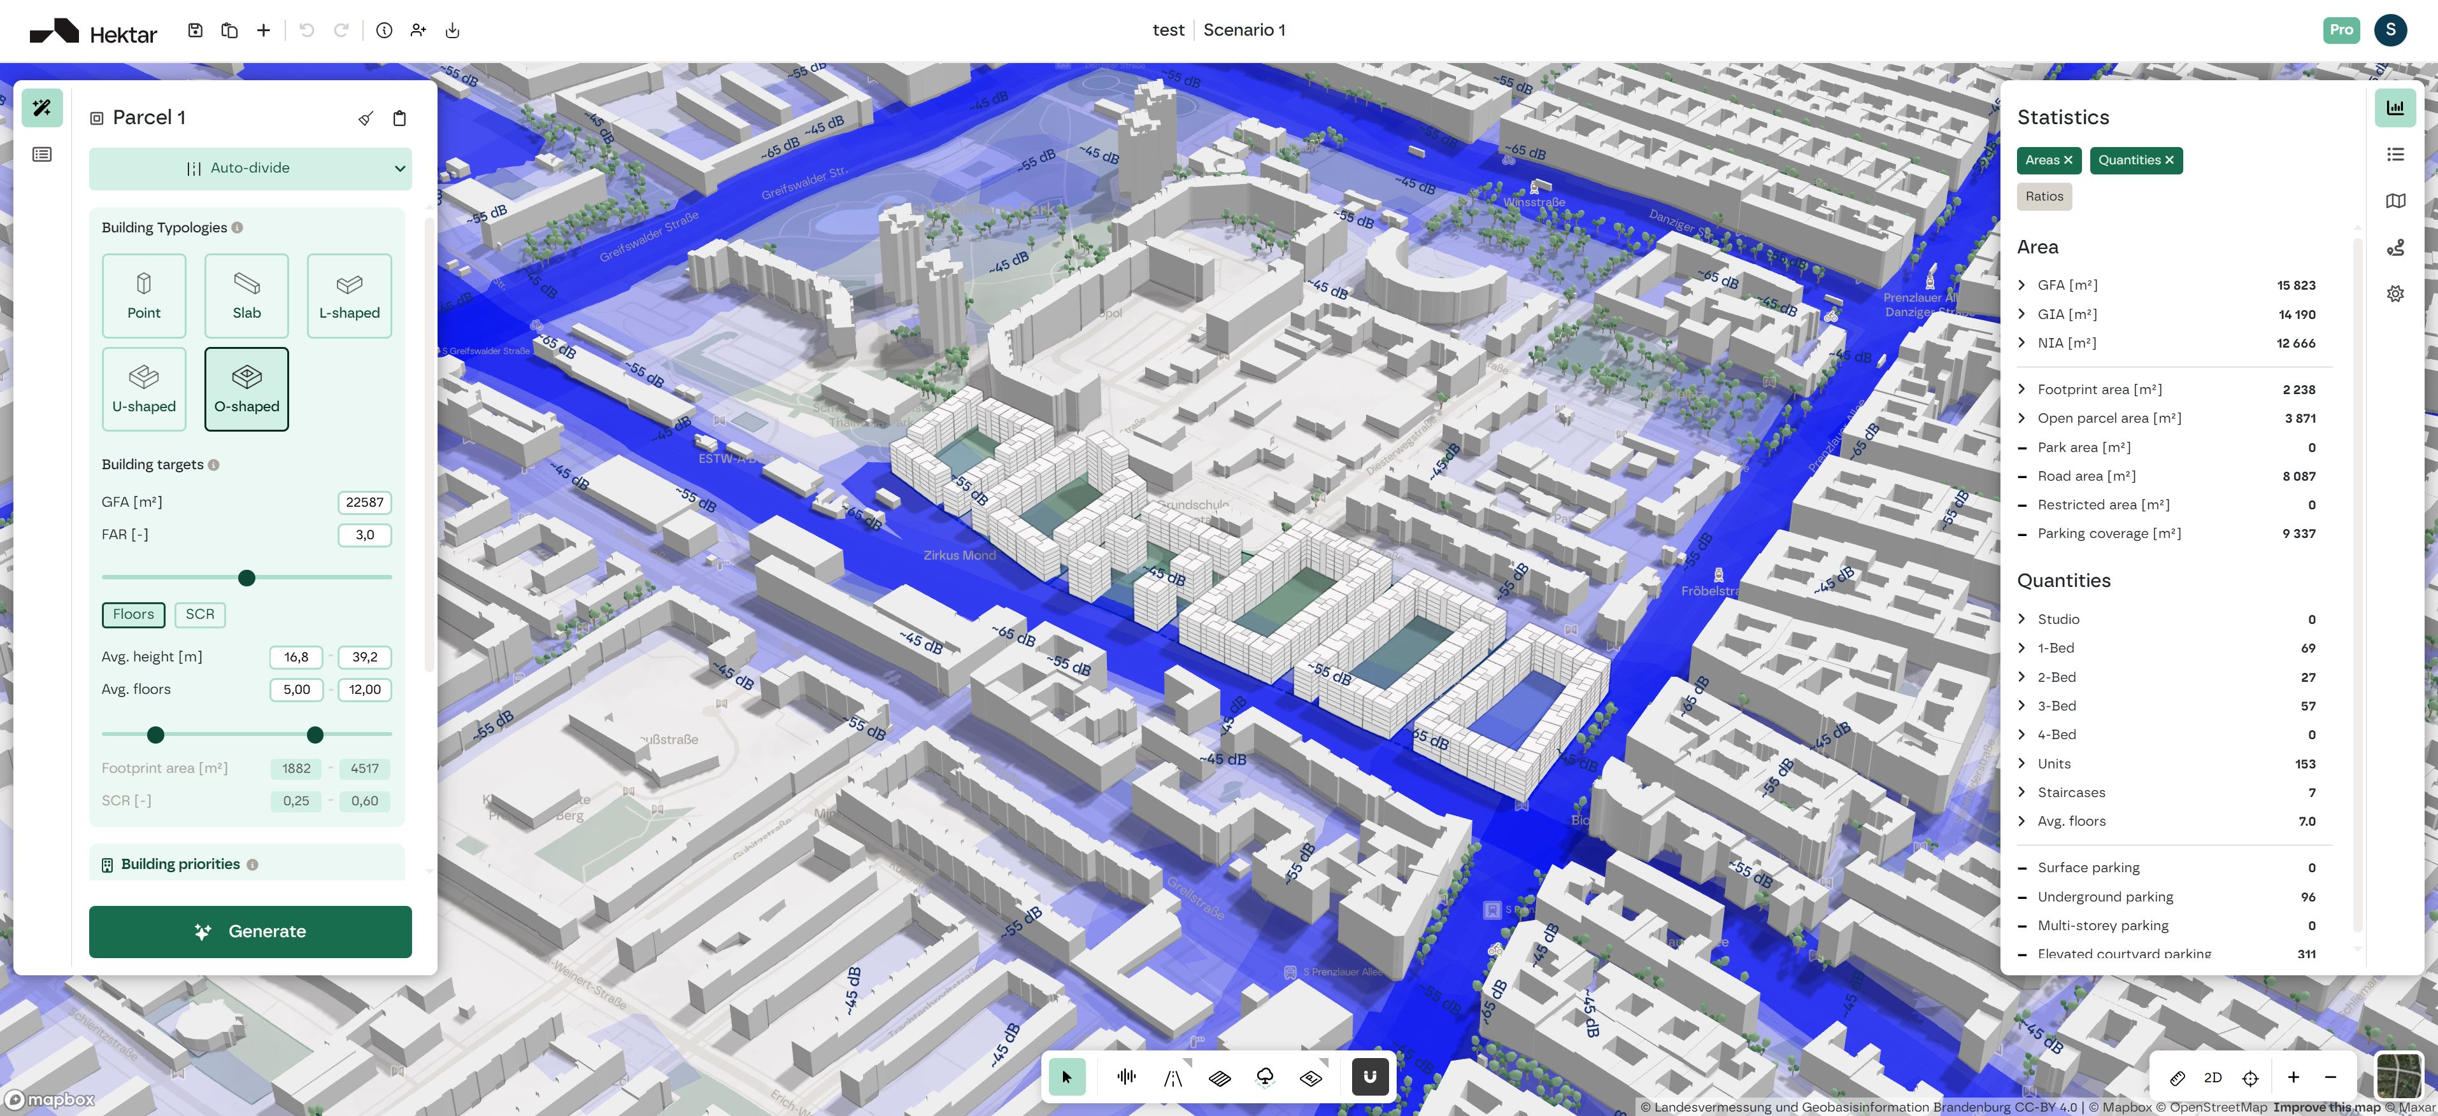This screenshot has height=1116, width=2438.
Task: Toggle snapping with the magnet button
Action: click(x=1369, y=1077)
